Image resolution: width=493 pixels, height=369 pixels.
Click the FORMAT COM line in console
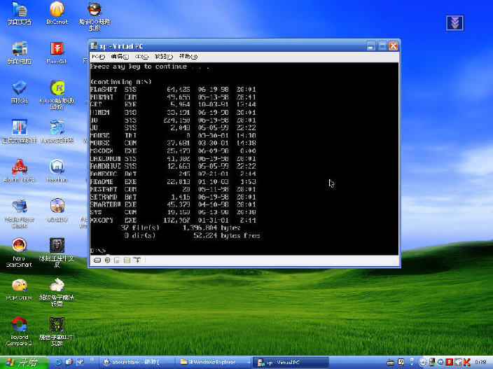173,97
